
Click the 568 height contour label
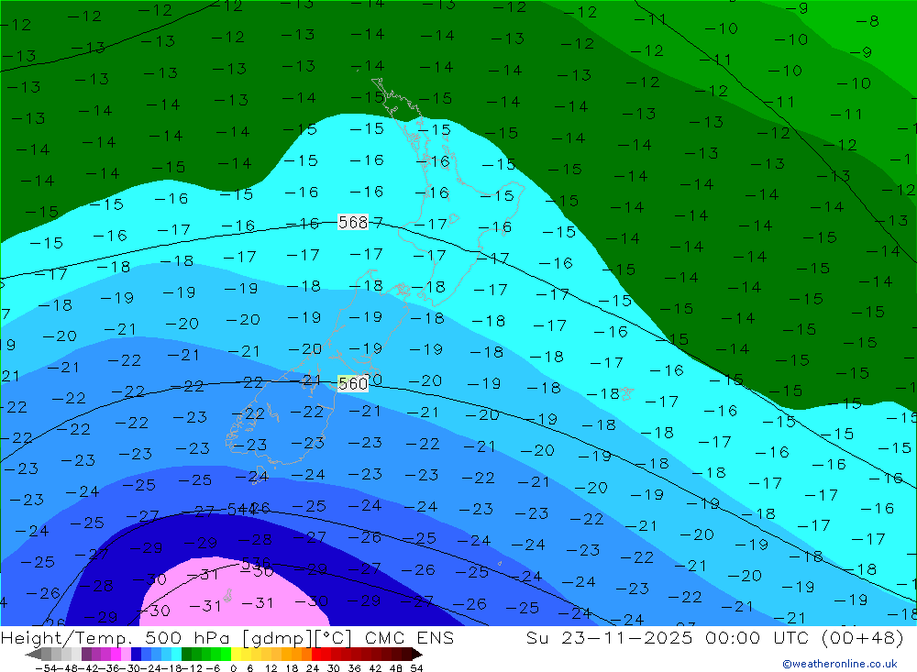tap(353, 222)
